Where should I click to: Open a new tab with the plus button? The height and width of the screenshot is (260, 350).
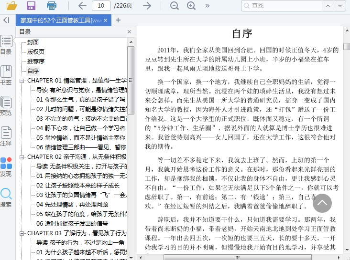point(118,20)
